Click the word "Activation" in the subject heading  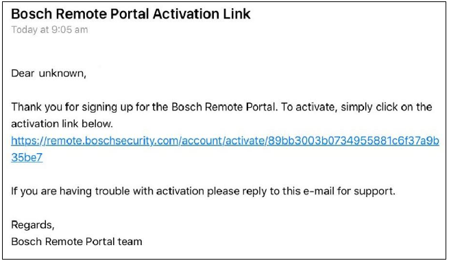coord(186,14)
